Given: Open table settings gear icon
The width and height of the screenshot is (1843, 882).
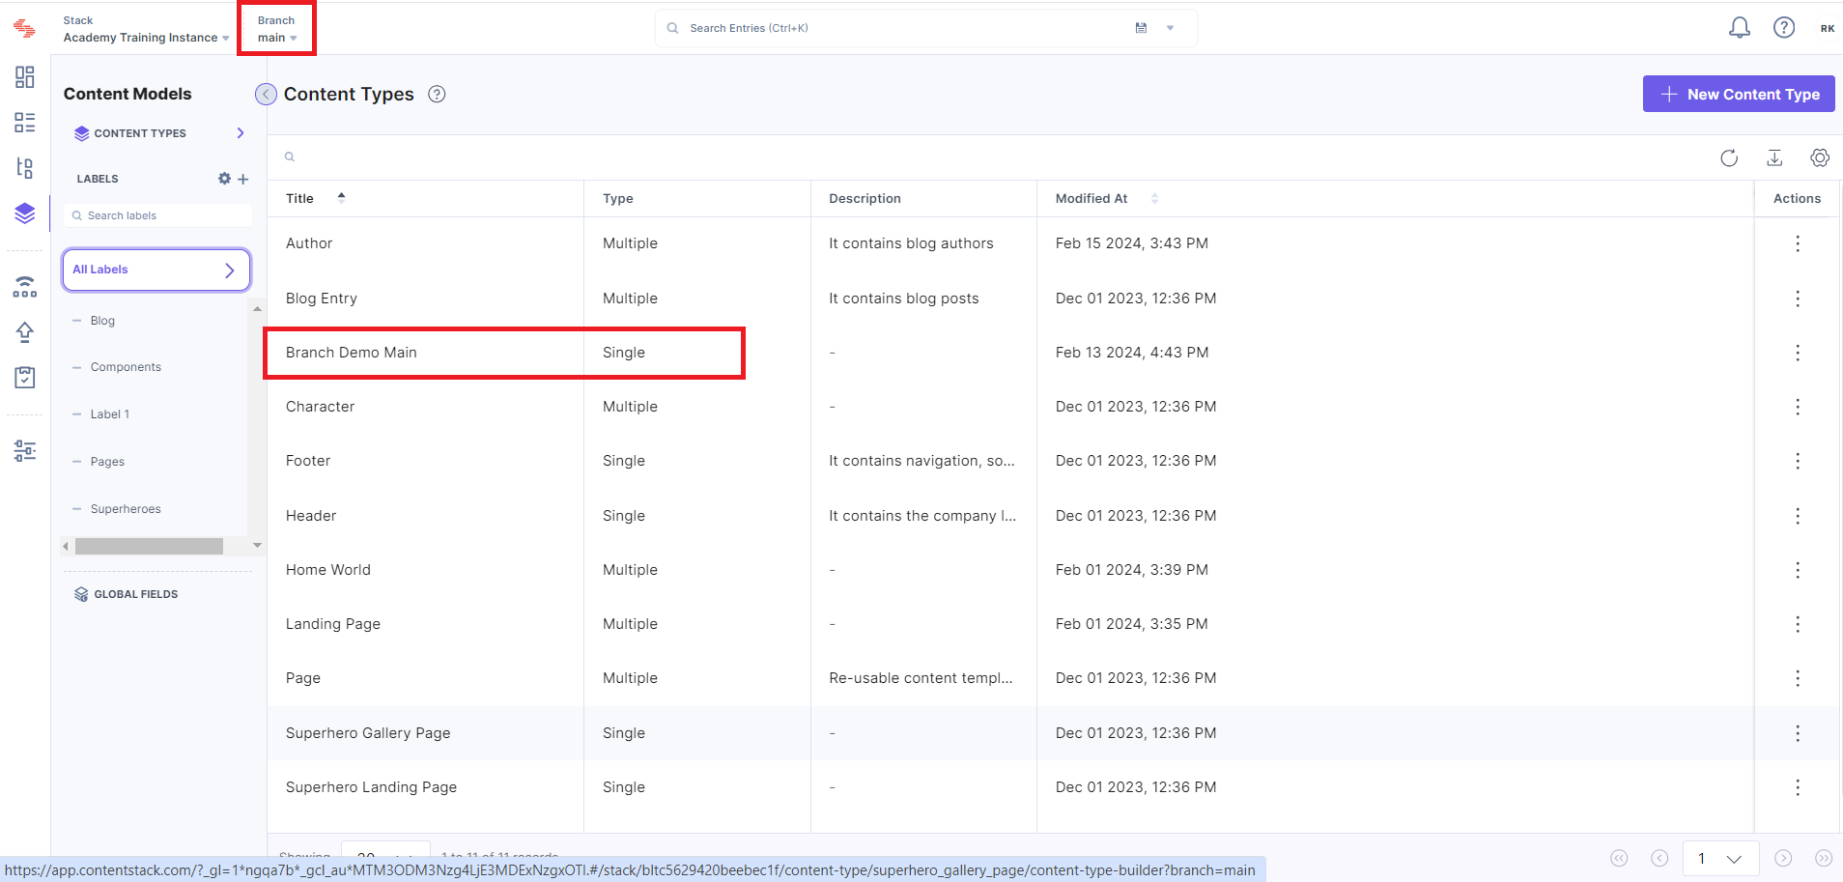Looking at the screenshot, I should pyautogui.click(x=1820, y=157).
